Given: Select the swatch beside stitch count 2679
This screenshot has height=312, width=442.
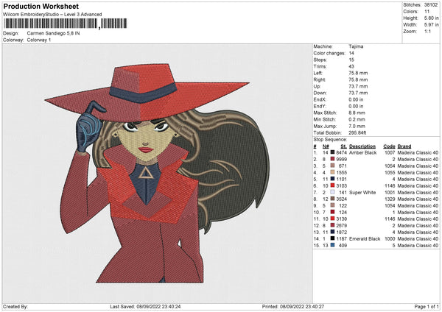Looking at the screenshot, I should (x=333, y=226).
